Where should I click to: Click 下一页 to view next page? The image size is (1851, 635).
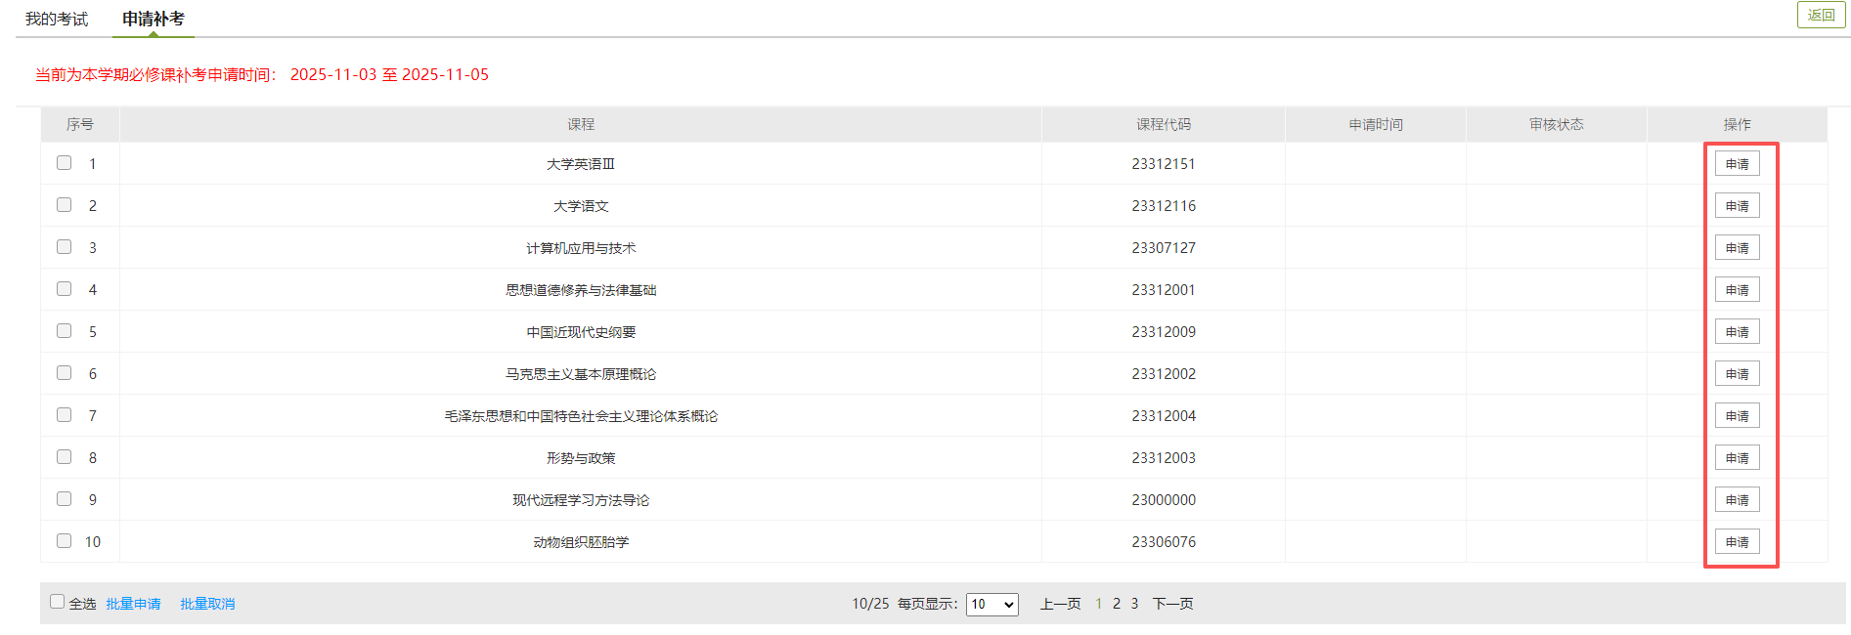click(x=1172, y=604)
